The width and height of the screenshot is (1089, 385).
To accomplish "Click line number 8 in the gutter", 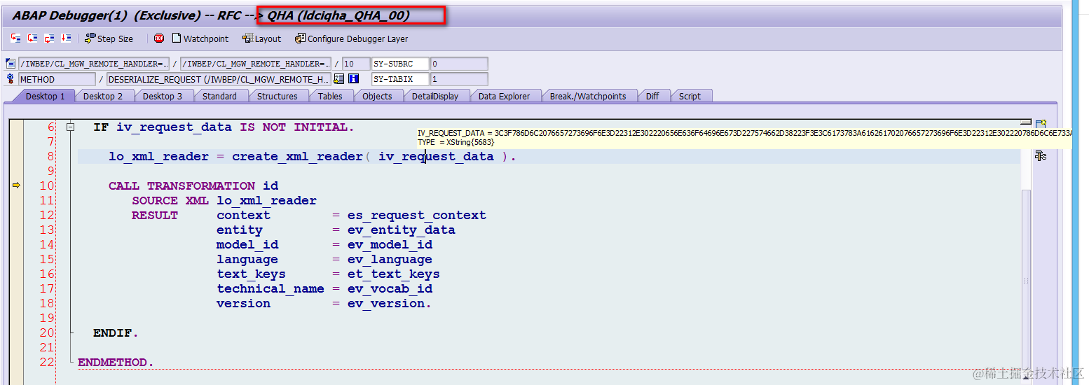I will click(50, 157).
